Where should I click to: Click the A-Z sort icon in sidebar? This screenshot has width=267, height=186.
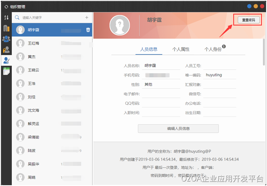(6, 17)
